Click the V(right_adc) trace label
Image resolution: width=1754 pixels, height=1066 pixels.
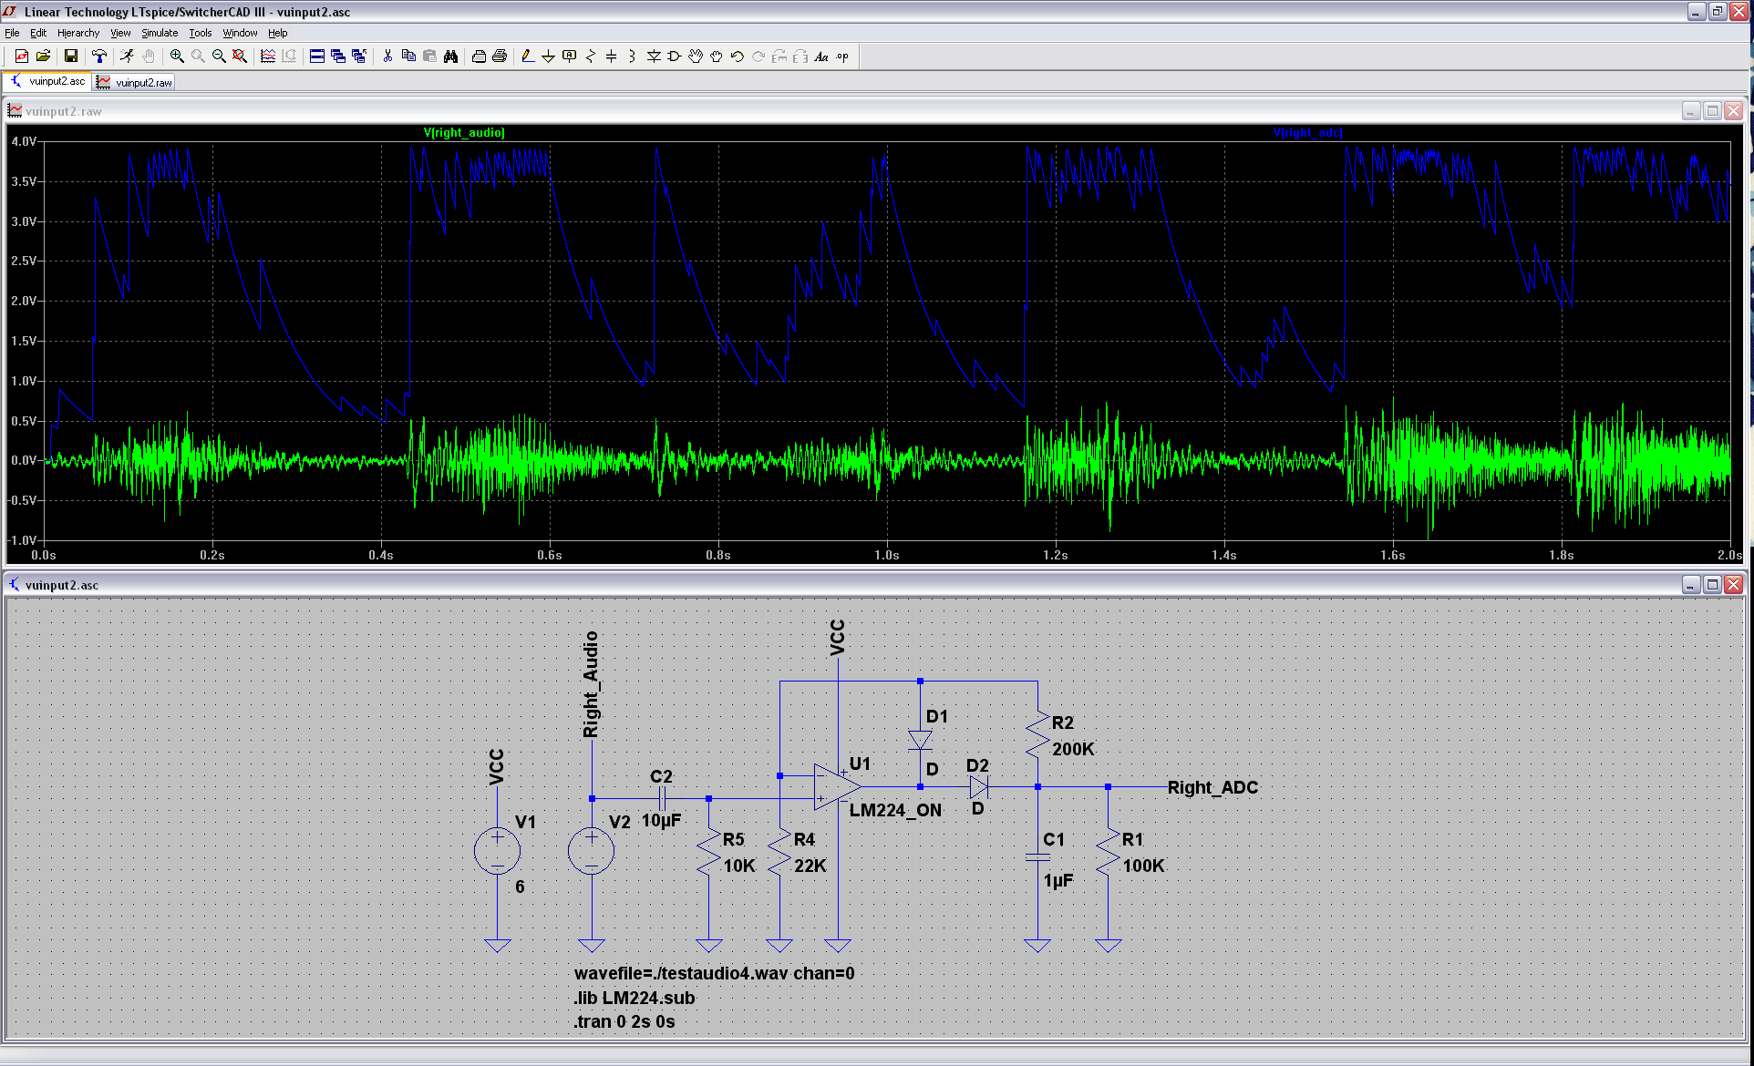[1307, 133]
